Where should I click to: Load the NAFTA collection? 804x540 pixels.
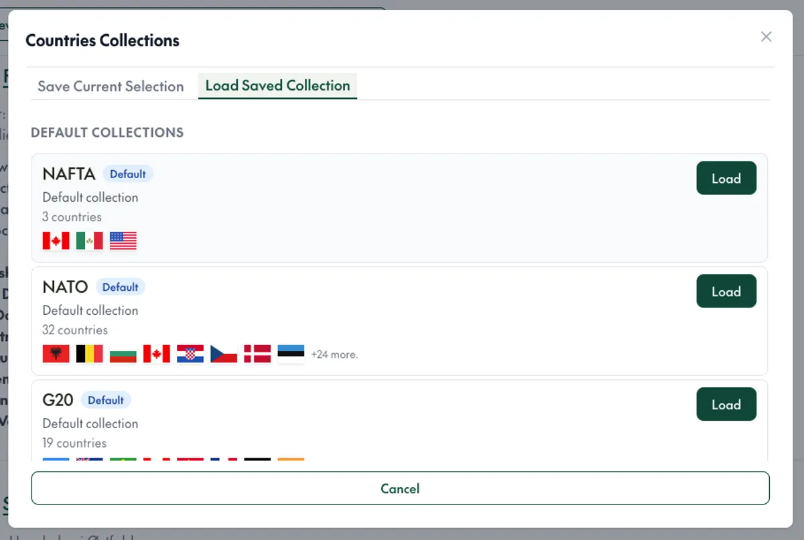[x=726, y=178]
